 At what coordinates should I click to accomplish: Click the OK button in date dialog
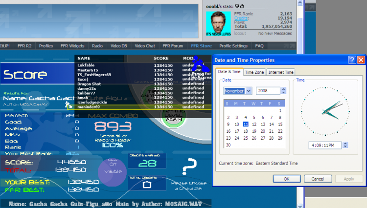click(x=287, y=179)
